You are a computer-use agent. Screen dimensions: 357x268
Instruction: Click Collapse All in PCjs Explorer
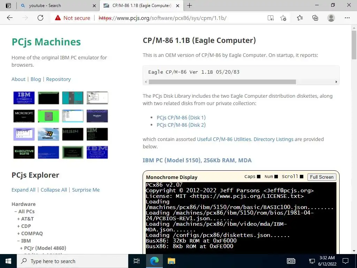pyautogui.click(x=54, y=190)
